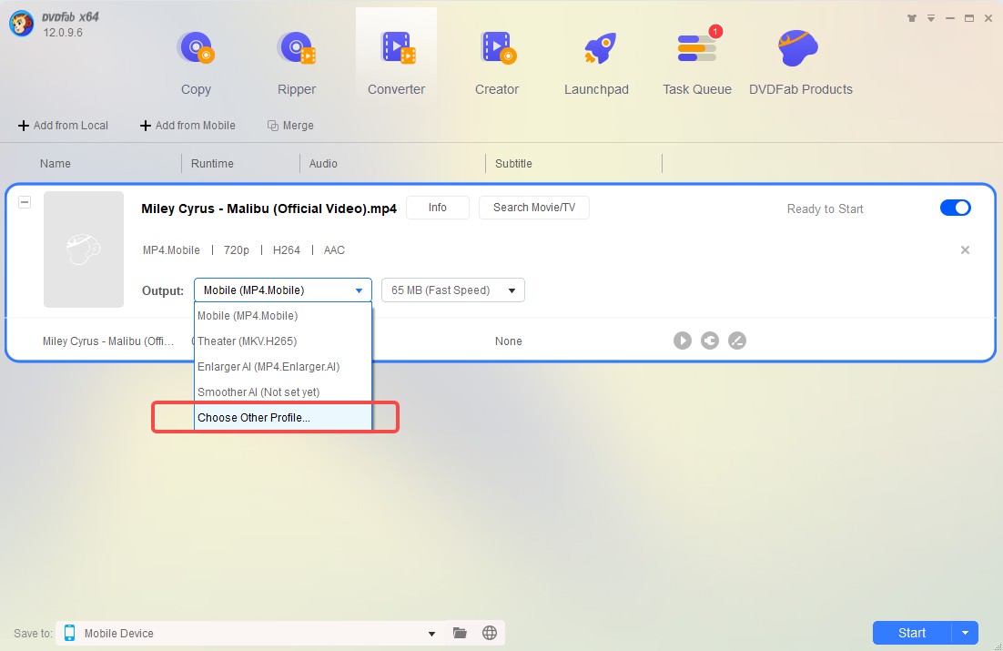Click the video thumbnail placeholder

(84, 249)
